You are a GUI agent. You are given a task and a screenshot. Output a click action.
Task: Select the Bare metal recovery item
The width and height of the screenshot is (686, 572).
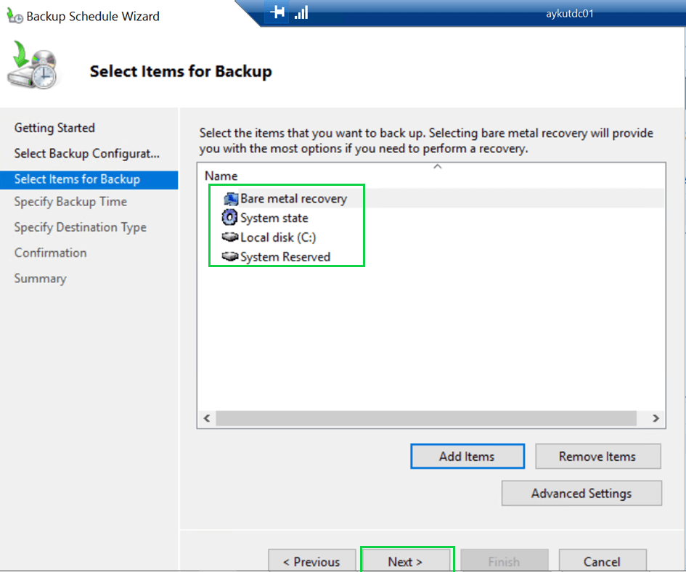(x=293, y=199)
